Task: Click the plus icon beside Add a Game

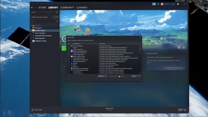Action: [x=32, y=110]
